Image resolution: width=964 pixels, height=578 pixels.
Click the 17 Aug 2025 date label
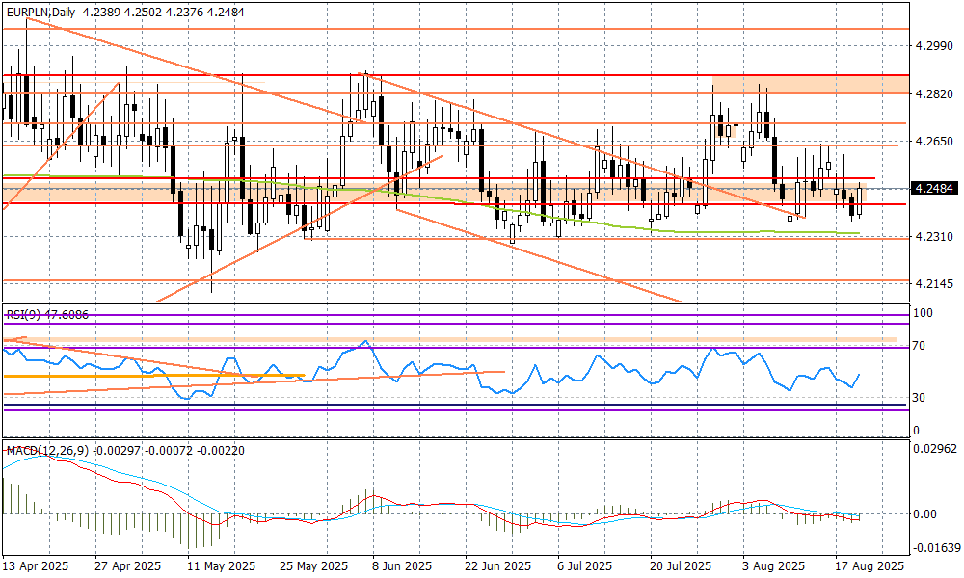(869, 565)
